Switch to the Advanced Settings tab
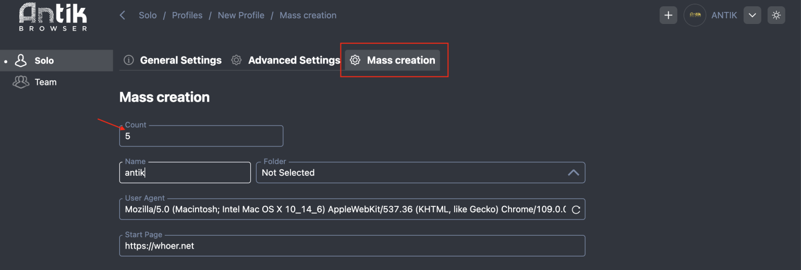 [294, 60]
